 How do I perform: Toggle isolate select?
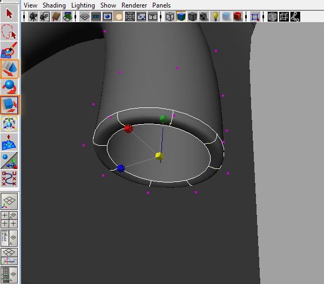pos(255,17)
